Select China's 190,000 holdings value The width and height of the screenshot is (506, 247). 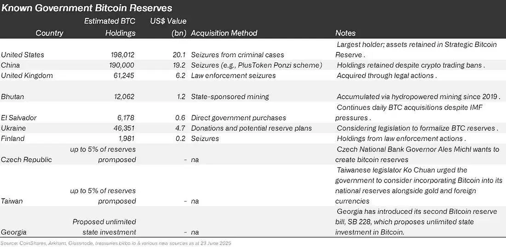[122, 65]
